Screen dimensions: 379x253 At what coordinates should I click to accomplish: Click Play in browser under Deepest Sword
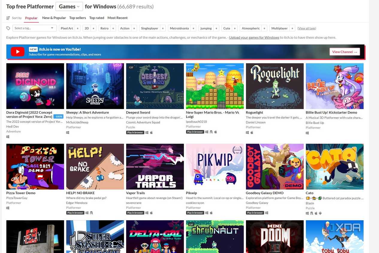(135, 132)
